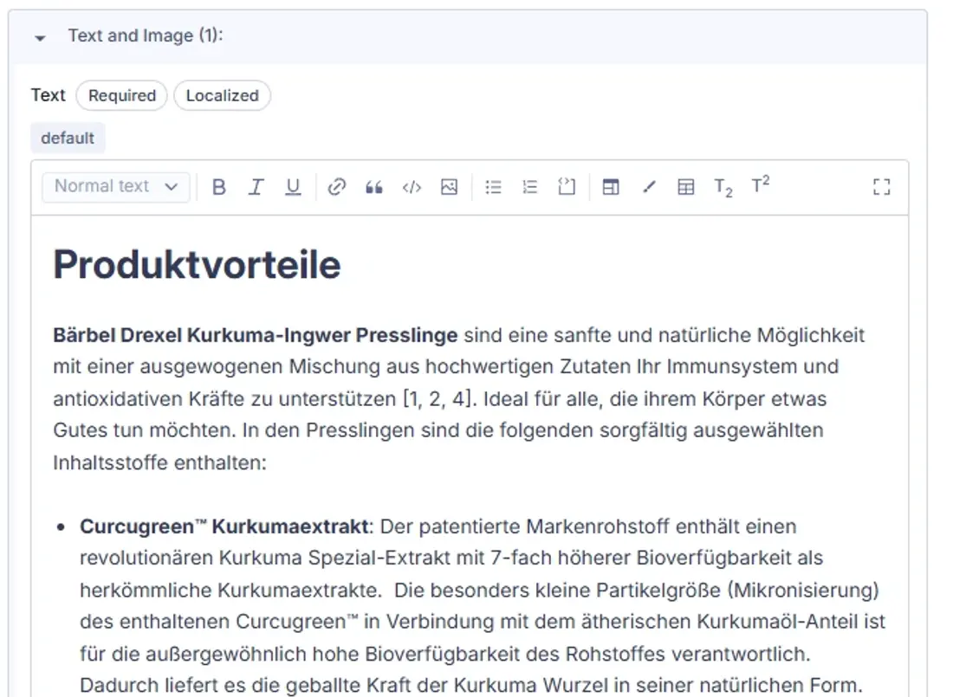The height and width of the screenshot is (697, 953).
Task: Insert a hyperlink with the link icon
Action: (337, 186)
